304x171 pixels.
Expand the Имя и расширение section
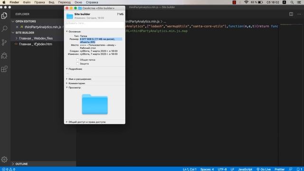(66, 79)
